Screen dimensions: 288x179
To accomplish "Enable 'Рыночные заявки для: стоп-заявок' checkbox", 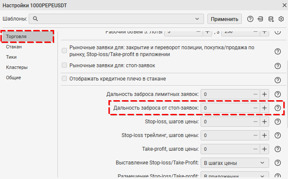I will point(64,66).
